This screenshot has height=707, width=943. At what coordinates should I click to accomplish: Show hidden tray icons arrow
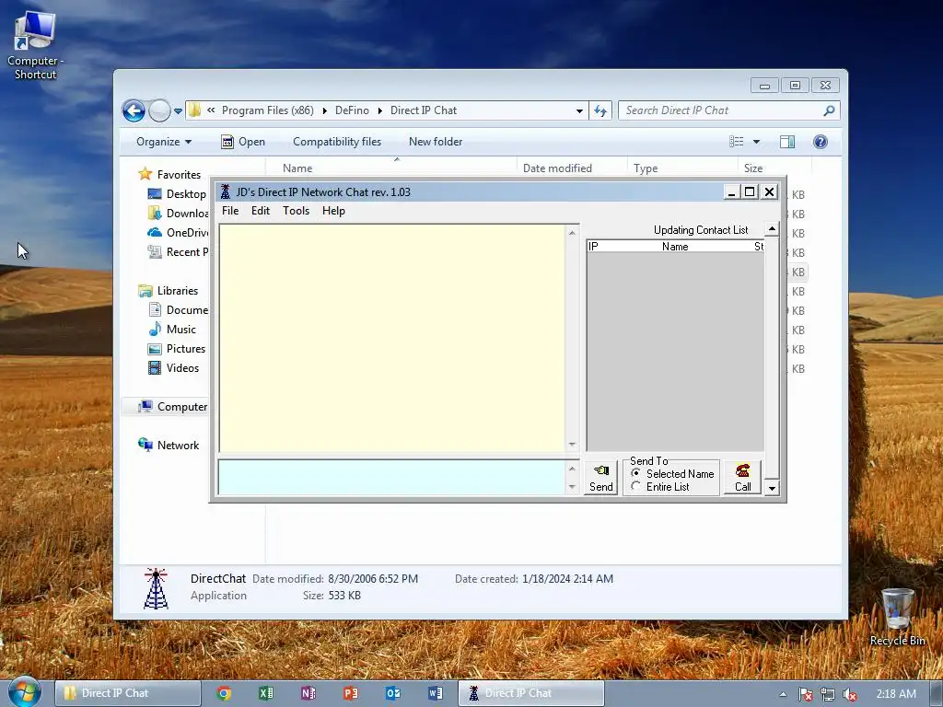(783, 694)
